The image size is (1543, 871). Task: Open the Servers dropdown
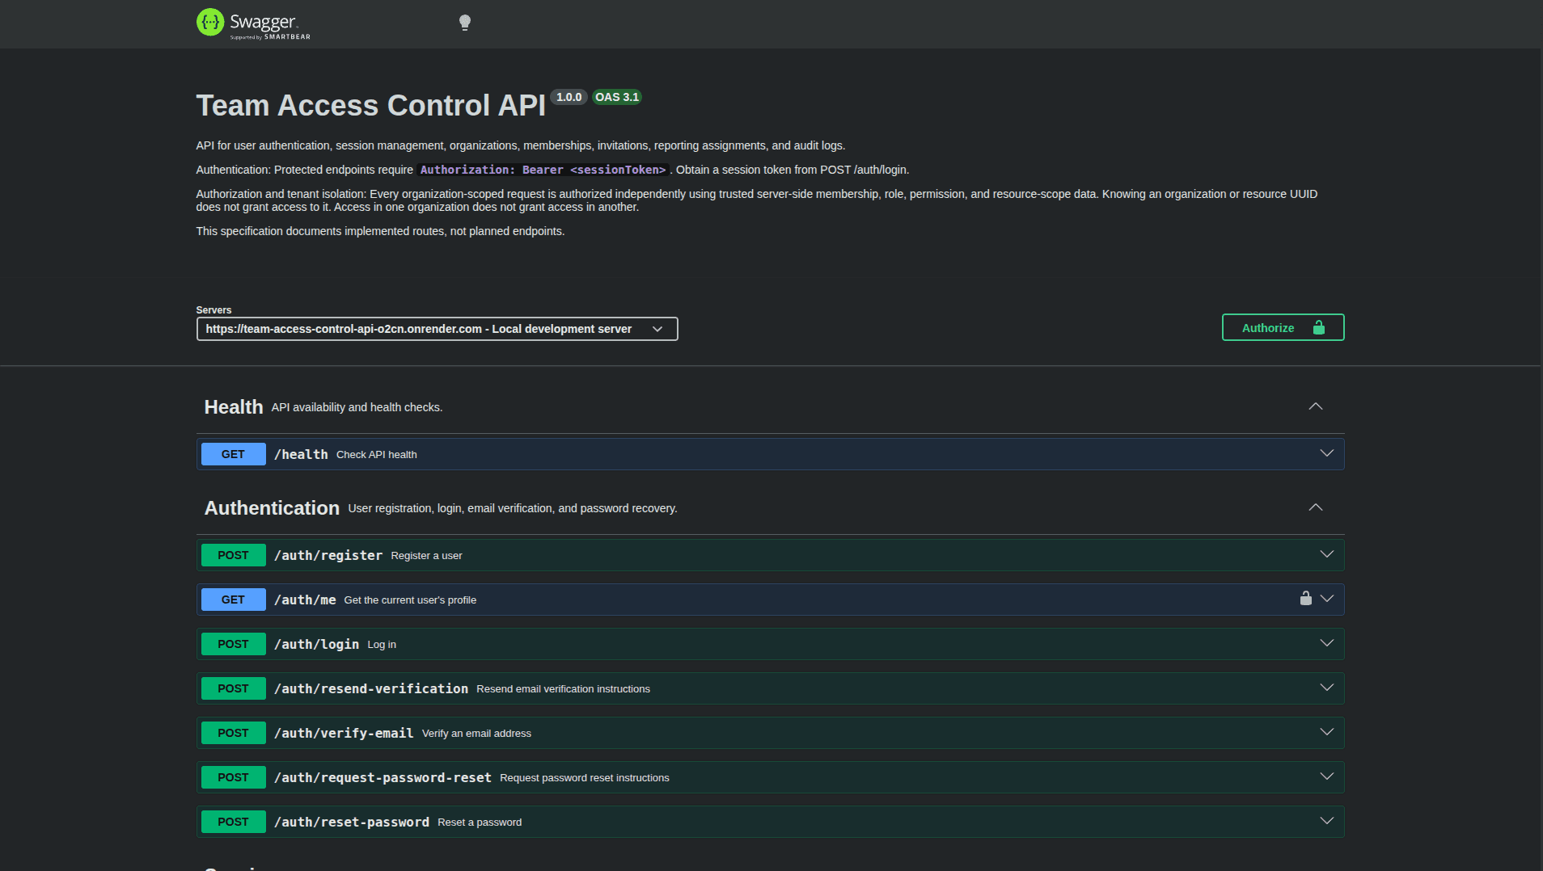pyautogui.click(x=437, y=329)
